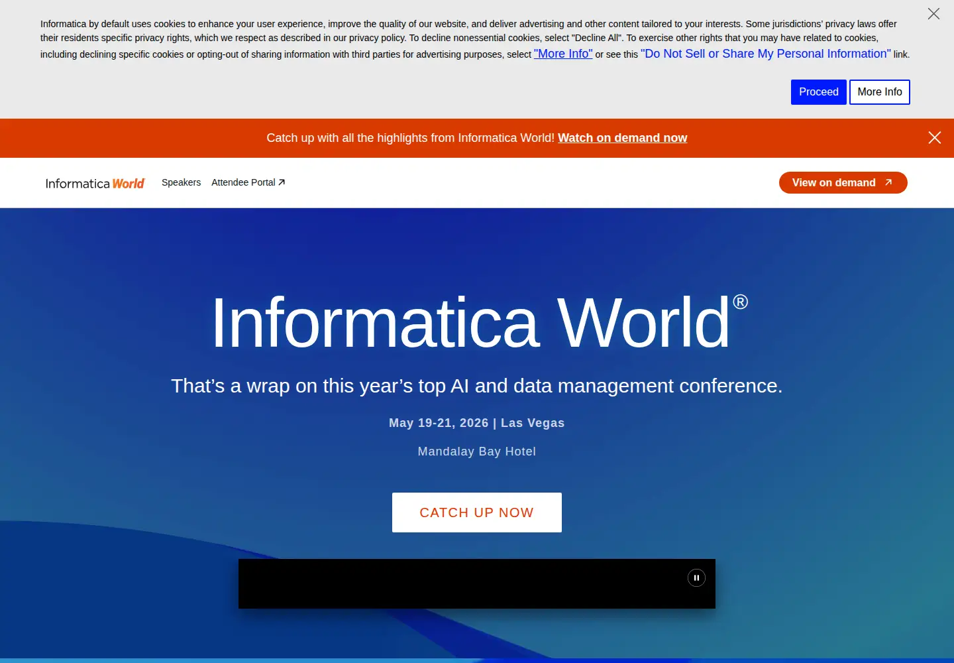Open Do Not Sell or Share link

click(766, 54)
